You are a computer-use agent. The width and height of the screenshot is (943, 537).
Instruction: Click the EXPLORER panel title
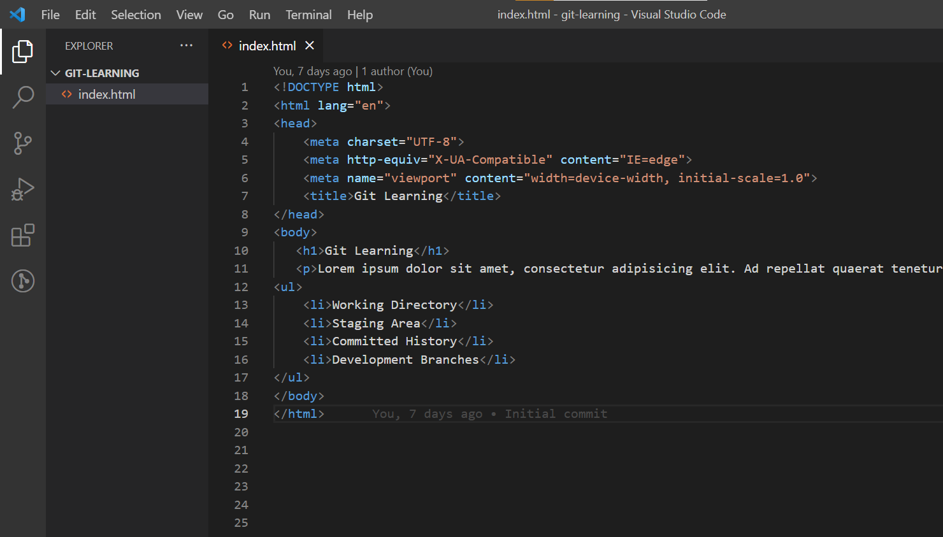coord(89,46)
